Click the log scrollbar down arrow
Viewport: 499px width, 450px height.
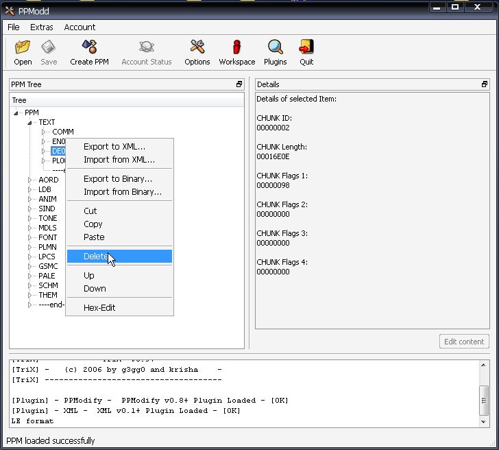click(x=484, y=422)
